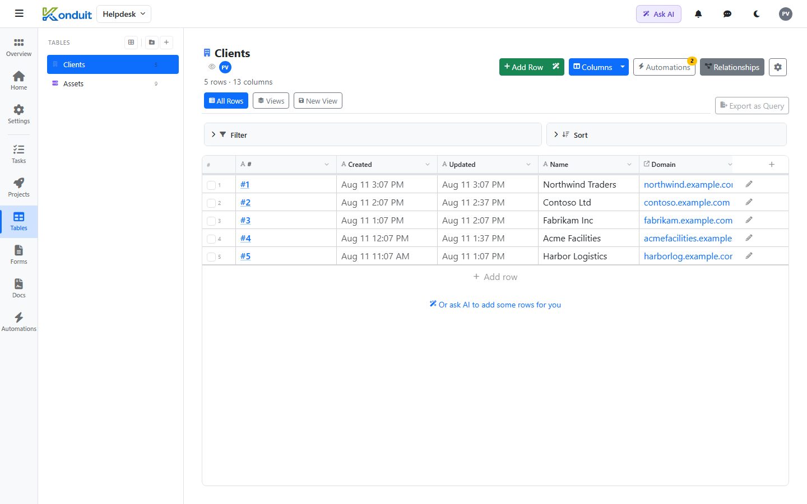807x504 pixels.
Task: Go to Home in sidebar
Action: [x=18, y=81]
